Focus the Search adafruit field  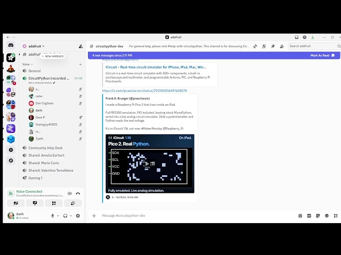313,46
